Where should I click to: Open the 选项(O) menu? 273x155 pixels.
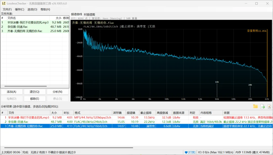coord(32,9)
